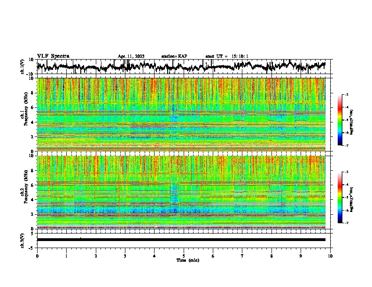This screenshot has width=372, height=287.
Task: Click the ch.1 voltage waveform trace
Action: pyautogui.click(x=181, y=67)
